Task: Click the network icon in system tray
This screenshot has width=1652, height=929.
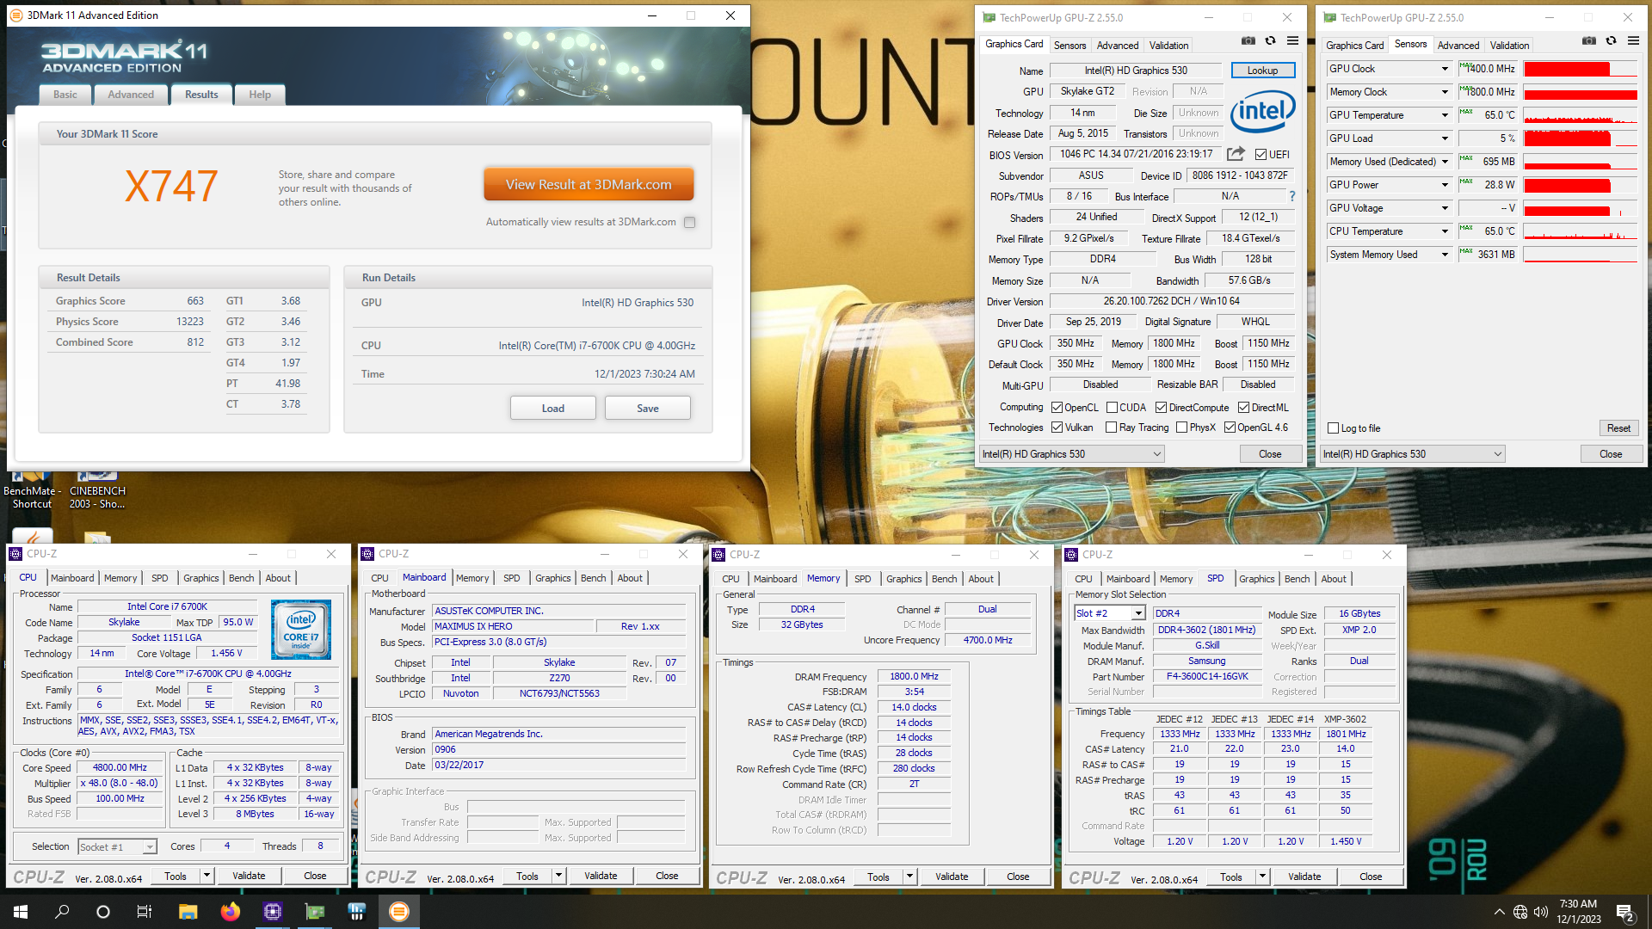Action: [x=1520, y=912]
